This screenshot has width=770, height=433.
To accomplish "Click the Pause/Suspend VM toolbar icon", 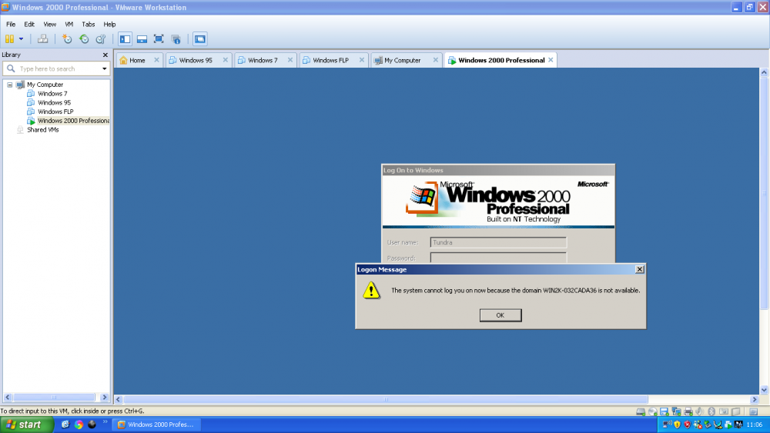I will (10, 38).
